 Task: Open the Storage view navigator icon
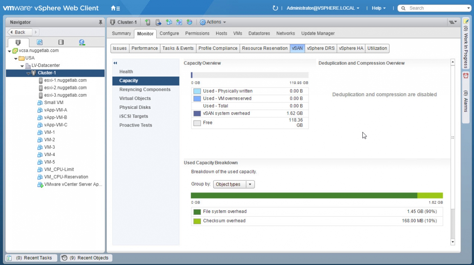click(x=61, y=42)
